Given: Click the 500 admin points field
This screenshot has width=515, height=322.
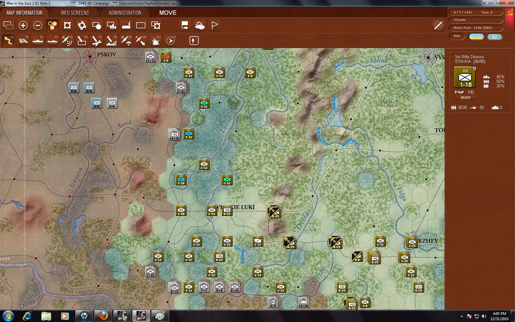Looking at the screenshot, I should 457,36.
